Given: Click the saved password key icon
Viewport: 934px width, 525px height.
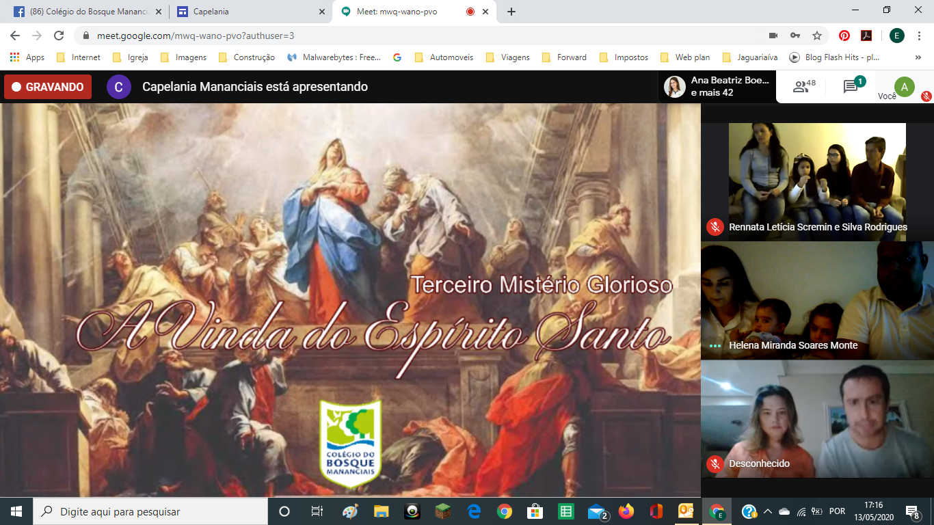Looking at the screenshot, I should pos(795,36).
